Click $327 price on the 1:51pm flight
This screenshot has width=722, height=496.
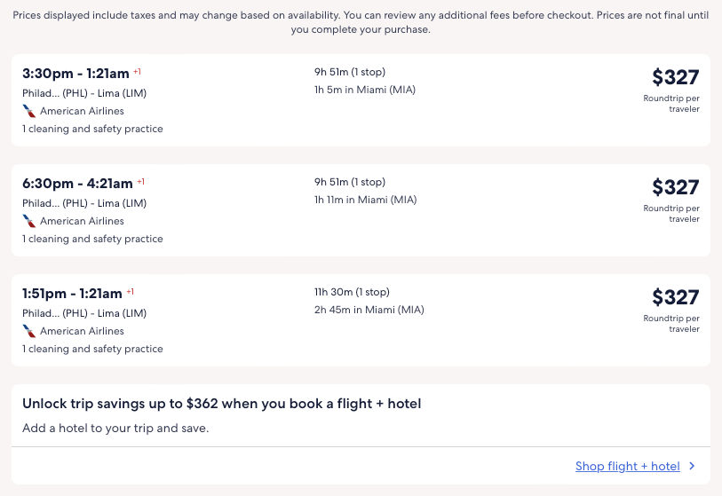pos(675,297)
